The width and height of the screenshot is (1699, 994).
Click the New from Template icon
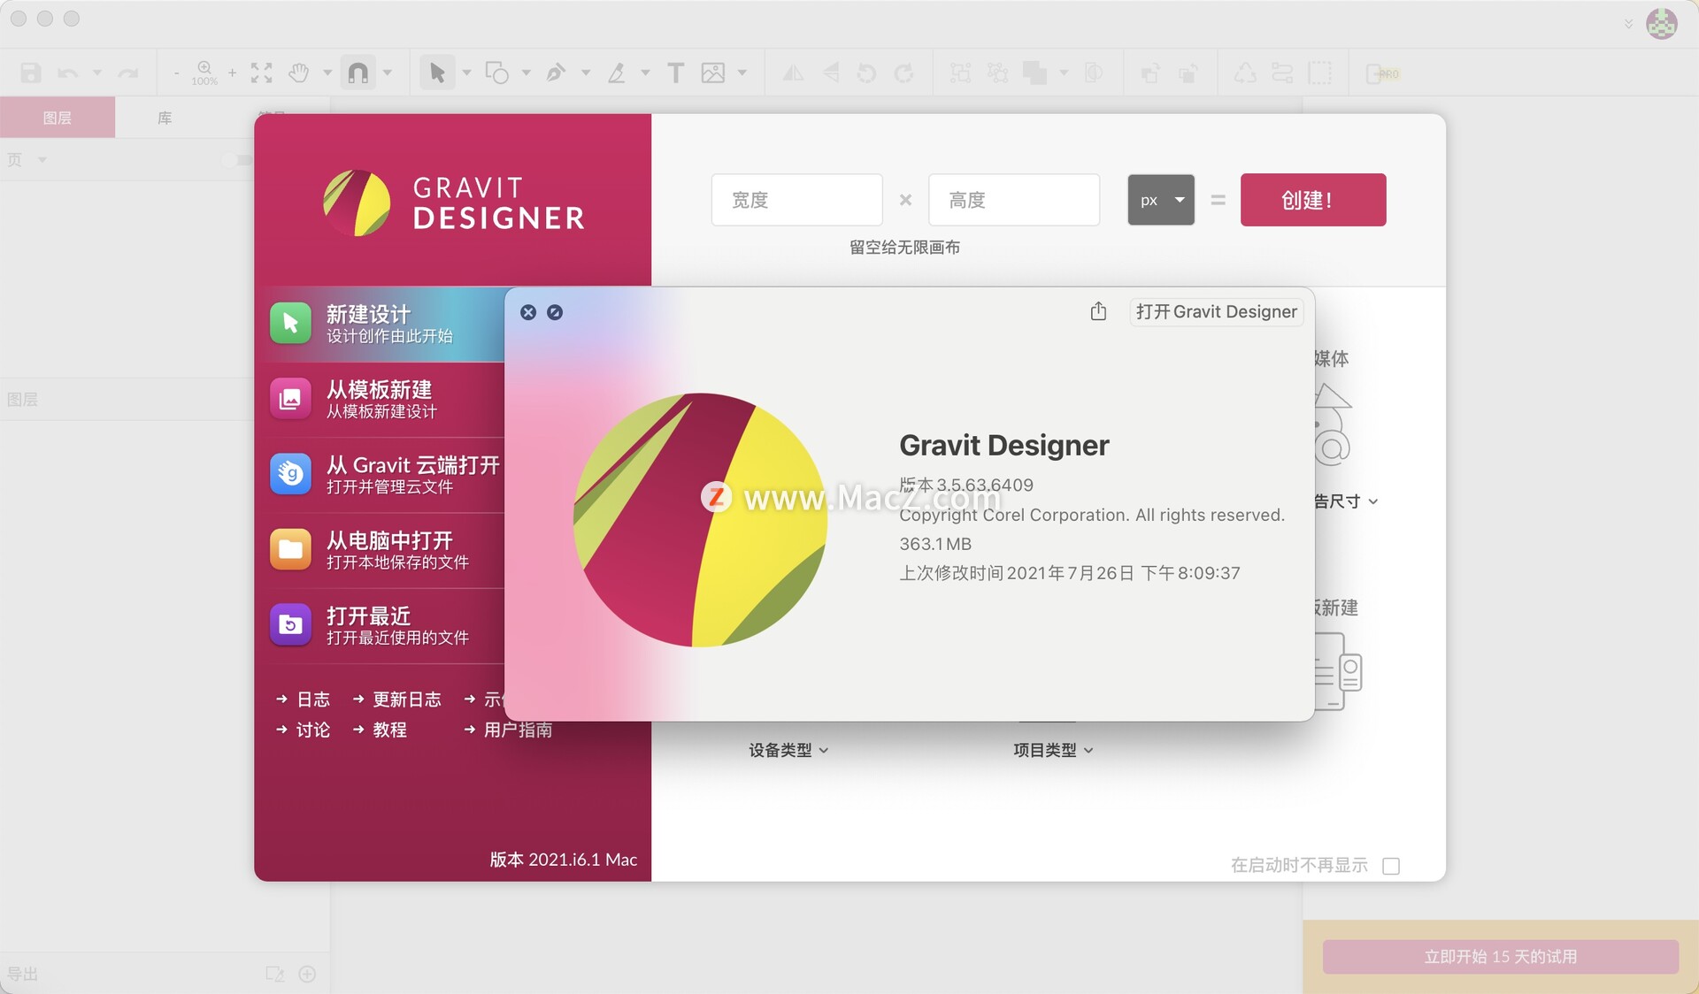(290, 399)
